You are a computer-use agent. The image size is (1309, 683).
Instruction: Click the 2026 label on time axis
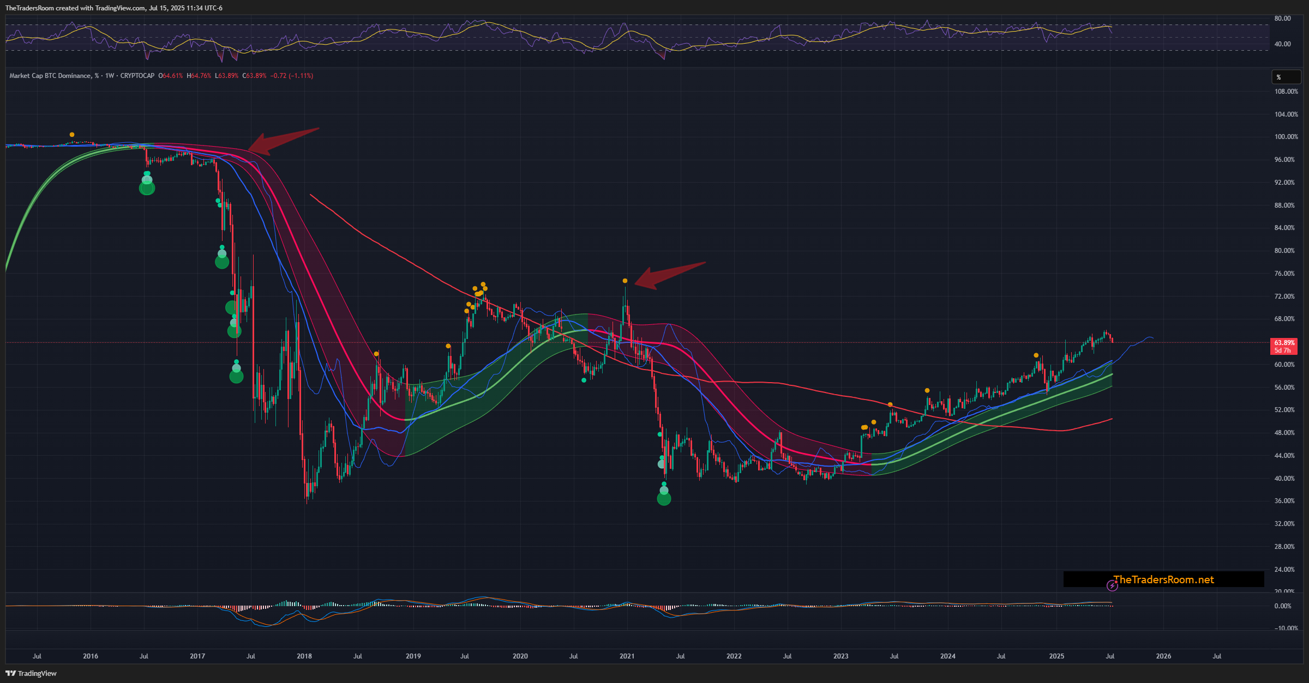1163,656
